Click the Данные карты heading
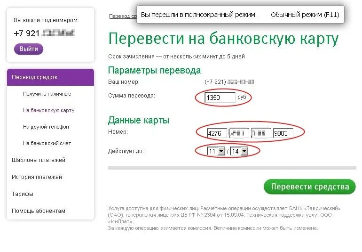The width and height of the screenshot is (362, 252). coord(139,120)
